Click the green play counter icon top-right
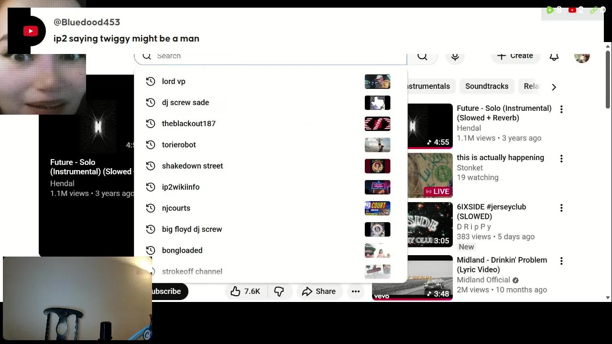 coord(550,10)
